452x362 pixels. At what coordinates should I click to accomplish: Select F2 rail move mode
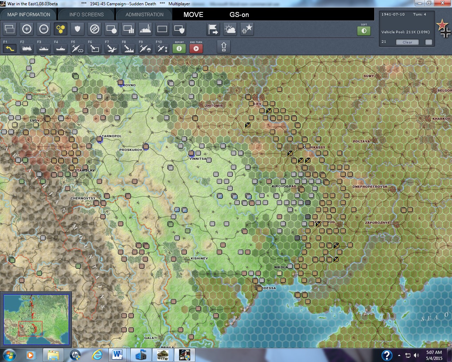pyautogui.click(x=27, y=48)
